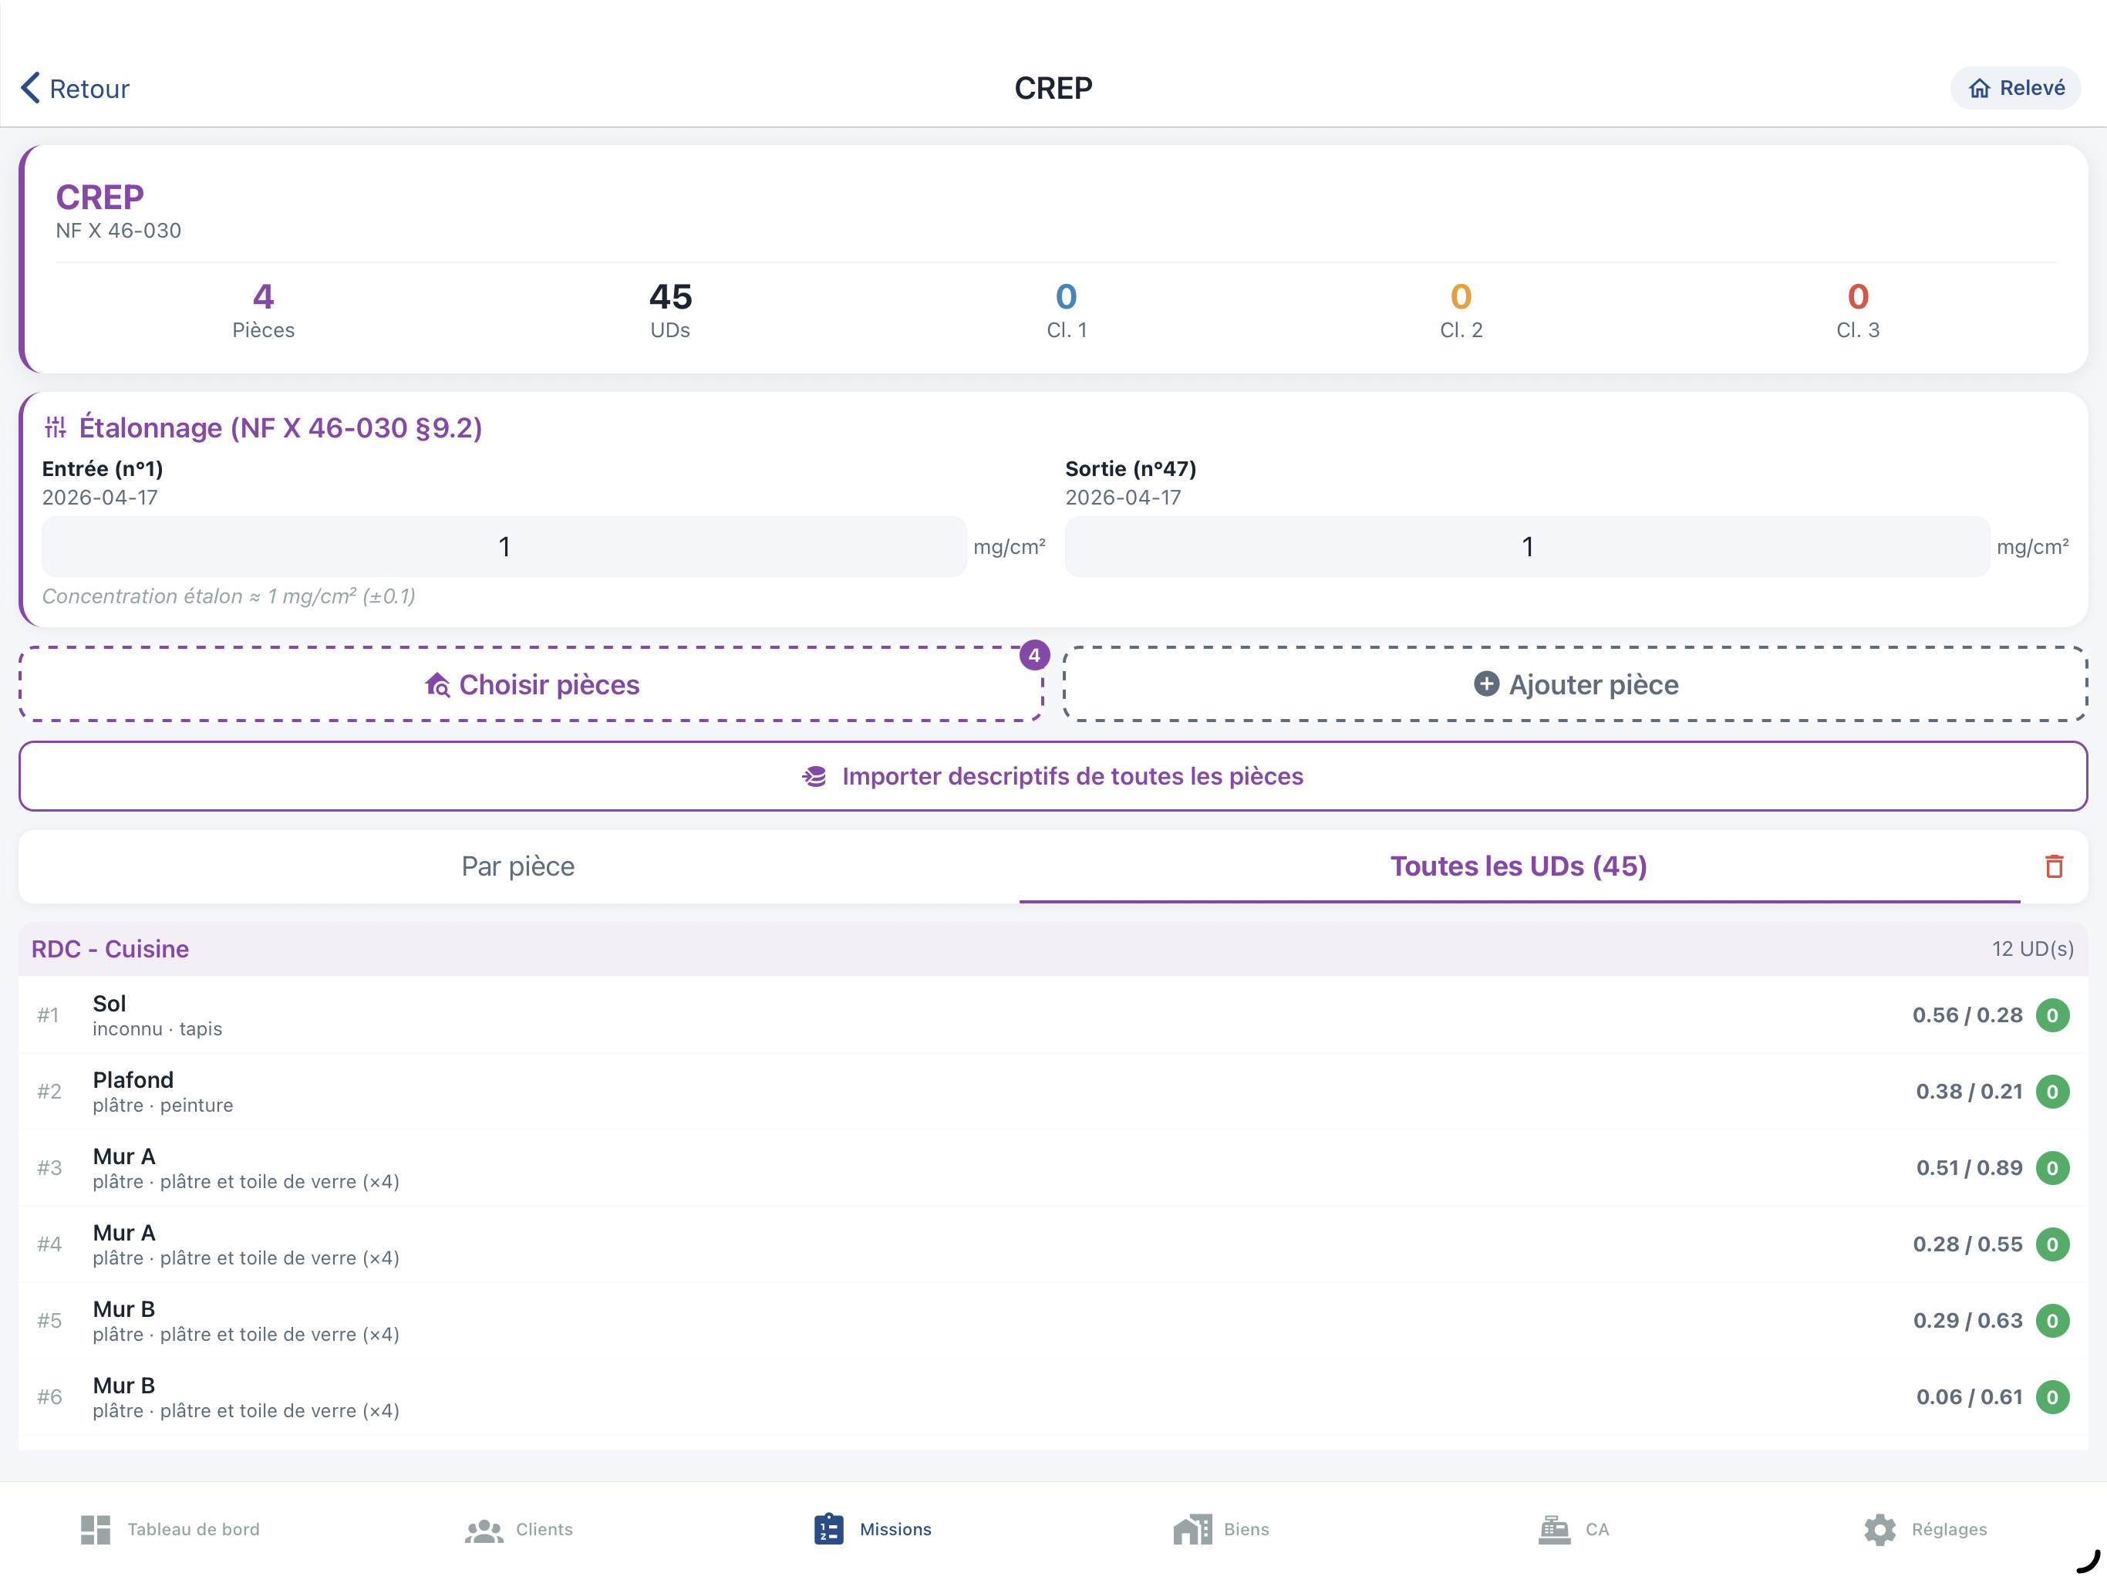Open the Réglages gear icon
2107x1580 pixels.
coord(1879,1530)
